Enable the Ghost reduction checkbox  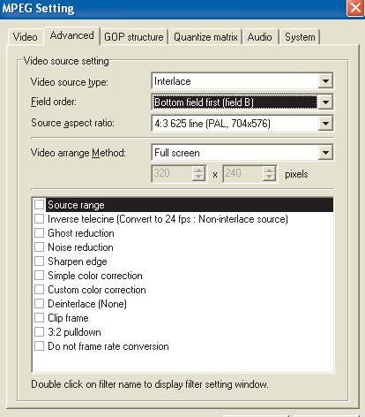click(39, 232)
